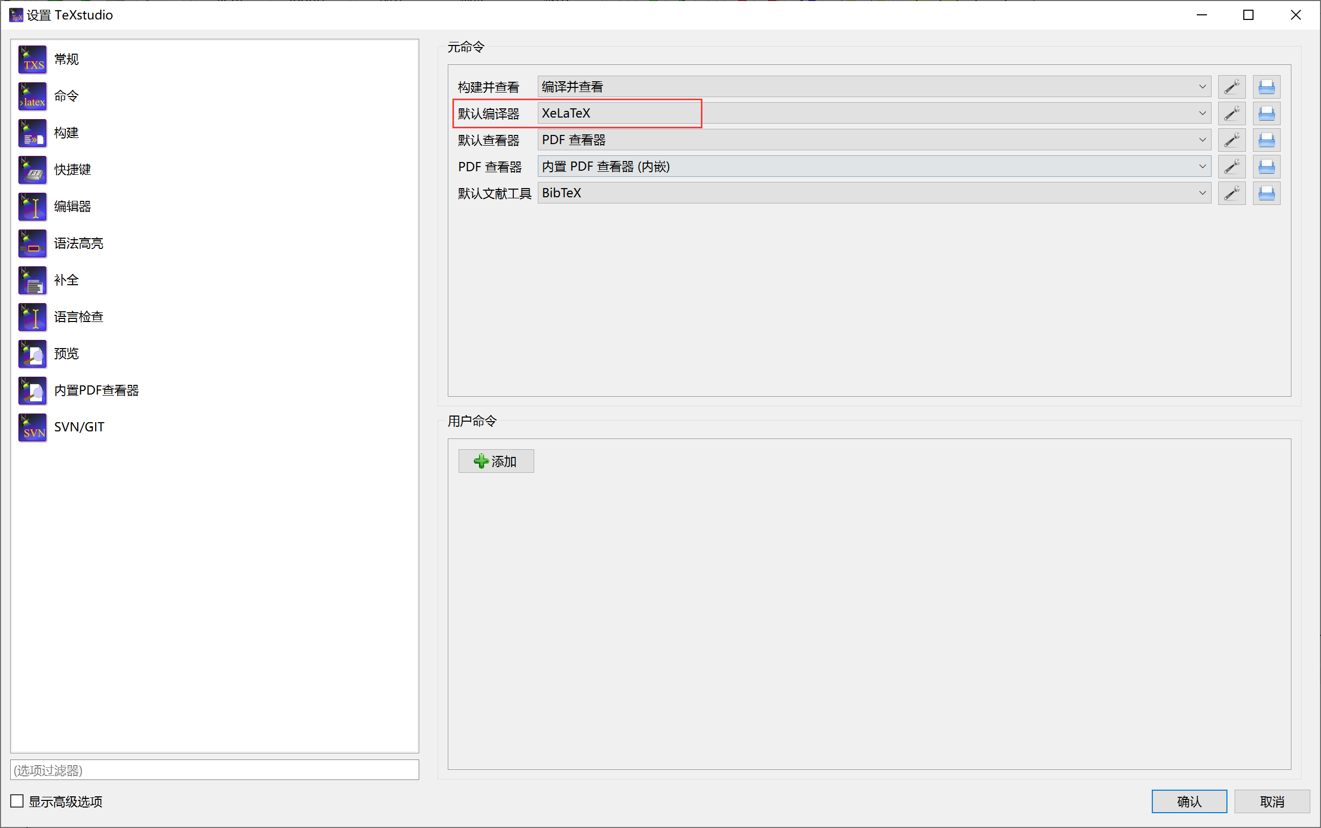1321x828 pixels.
Task: Click blue reset icon for 默认文献工具 row
Action: [1266, 193]
